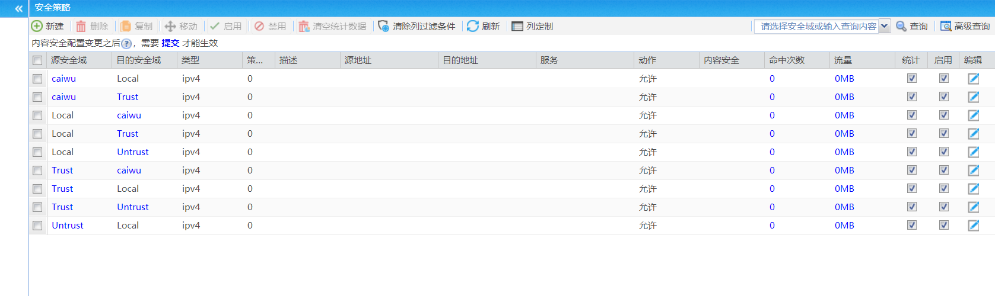Open source Untrust zone link

[x=68, y=226]
